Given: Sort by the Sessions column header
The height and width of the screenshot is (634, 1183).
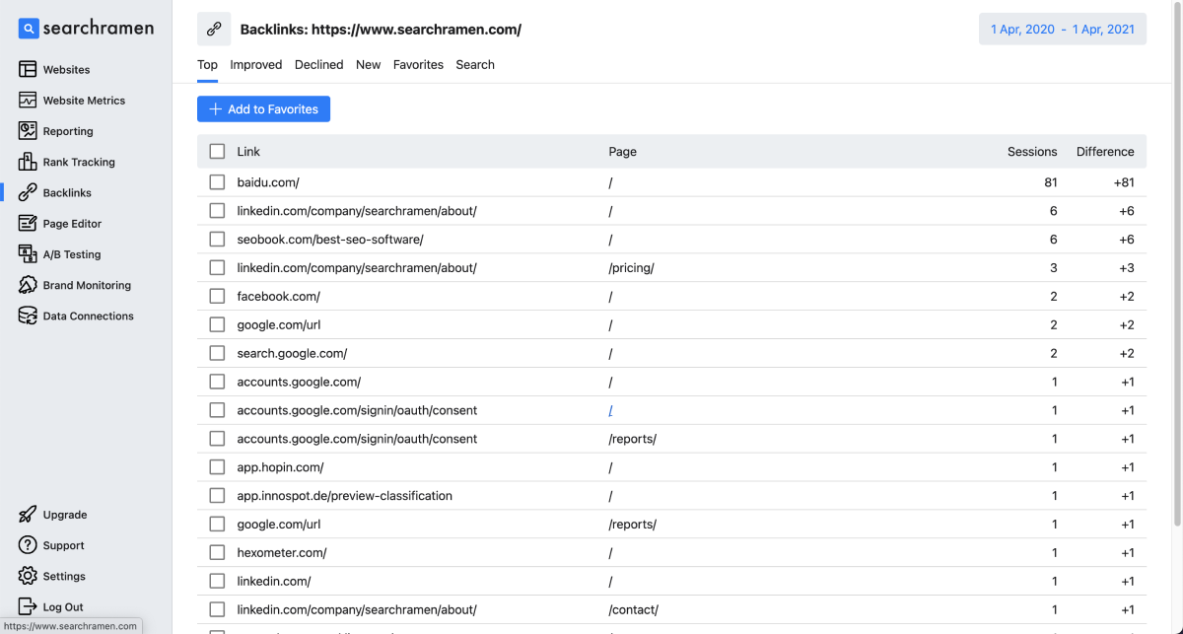Looking at the screenshot, I should click(1032, 152).
